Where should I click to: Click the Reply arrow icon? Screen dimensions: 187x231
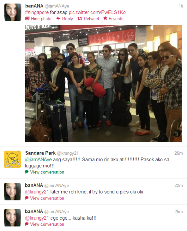[59, 18]
